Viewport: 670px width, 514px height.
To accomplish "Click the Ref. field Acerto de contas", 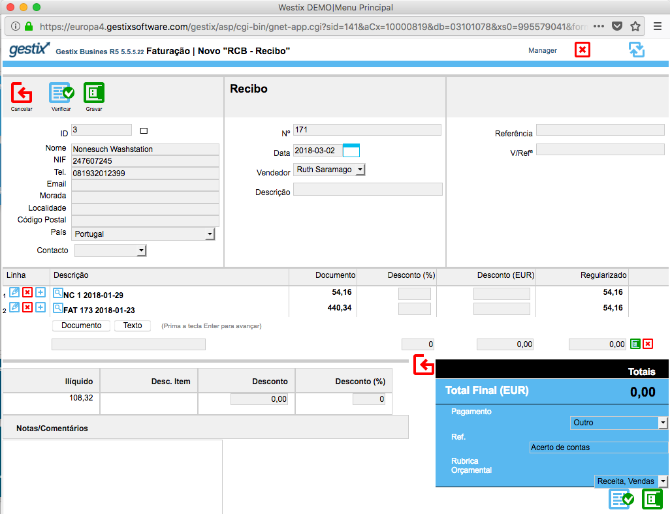I will tap(599, 447).
